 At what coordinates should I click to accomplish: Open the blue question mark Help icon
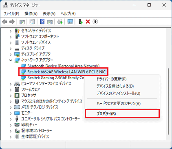click(42, 22)
